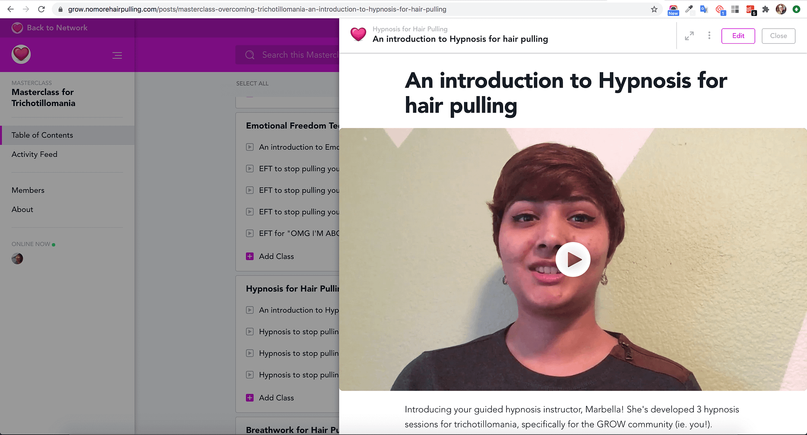Click the Google Translate extension icon

(x=704, y=9)
